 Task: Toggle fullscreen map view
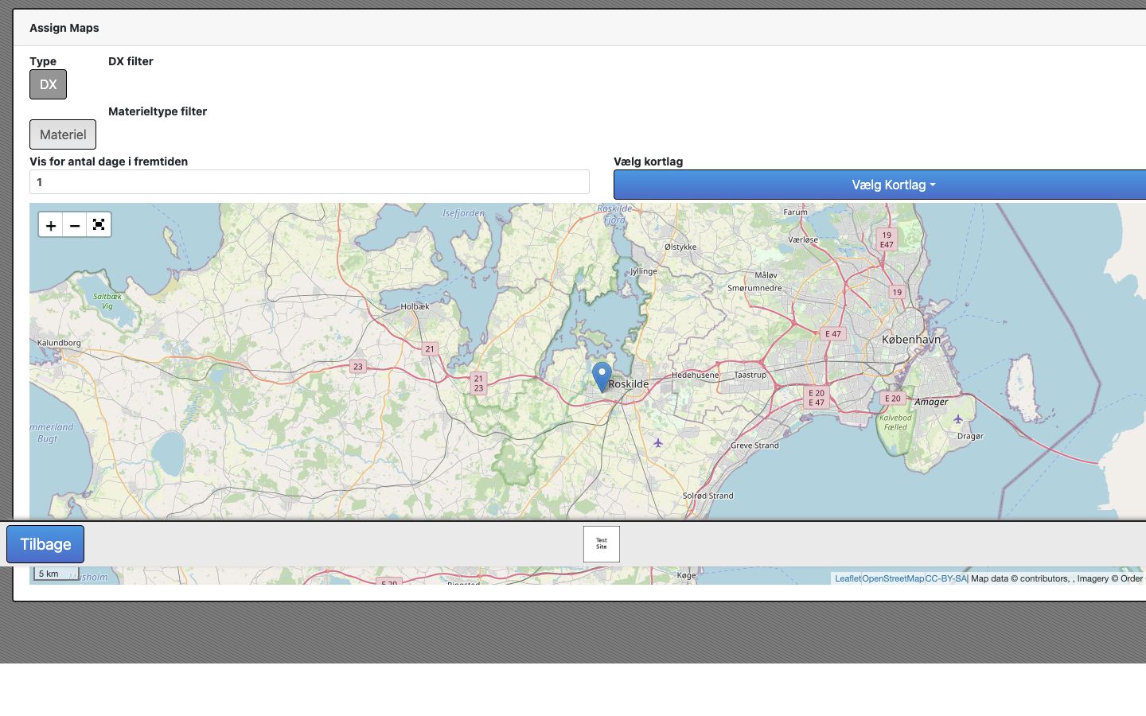click(x=99, y=225)
